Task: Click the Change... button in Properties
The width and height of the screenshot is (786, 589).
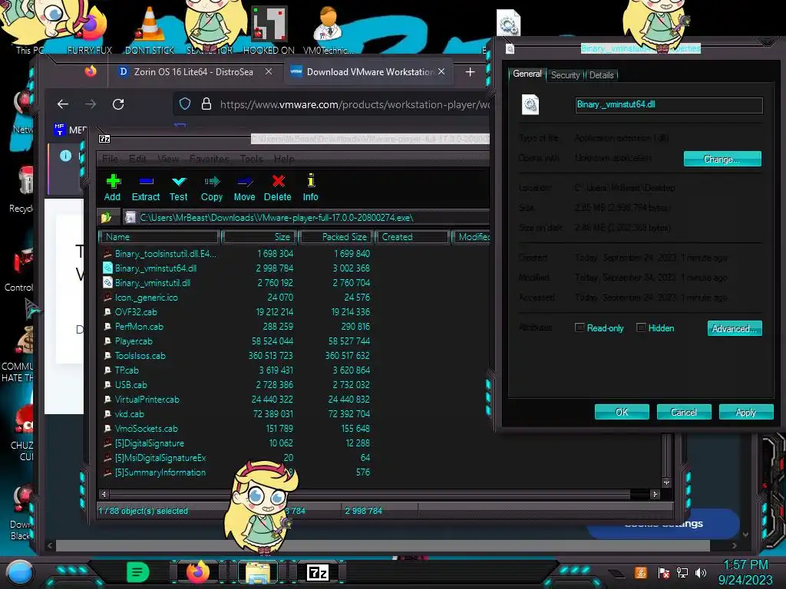Action: tap(722, 159)
